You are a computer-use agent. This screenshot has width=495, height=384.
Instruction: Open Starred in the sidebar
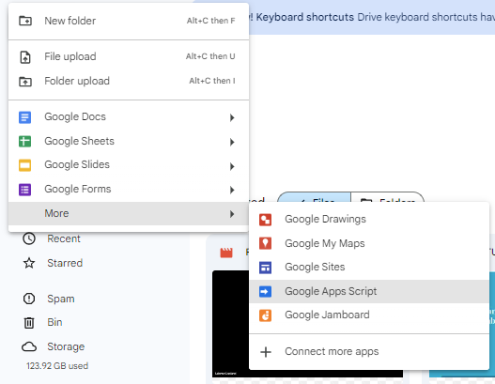point(65,263)
